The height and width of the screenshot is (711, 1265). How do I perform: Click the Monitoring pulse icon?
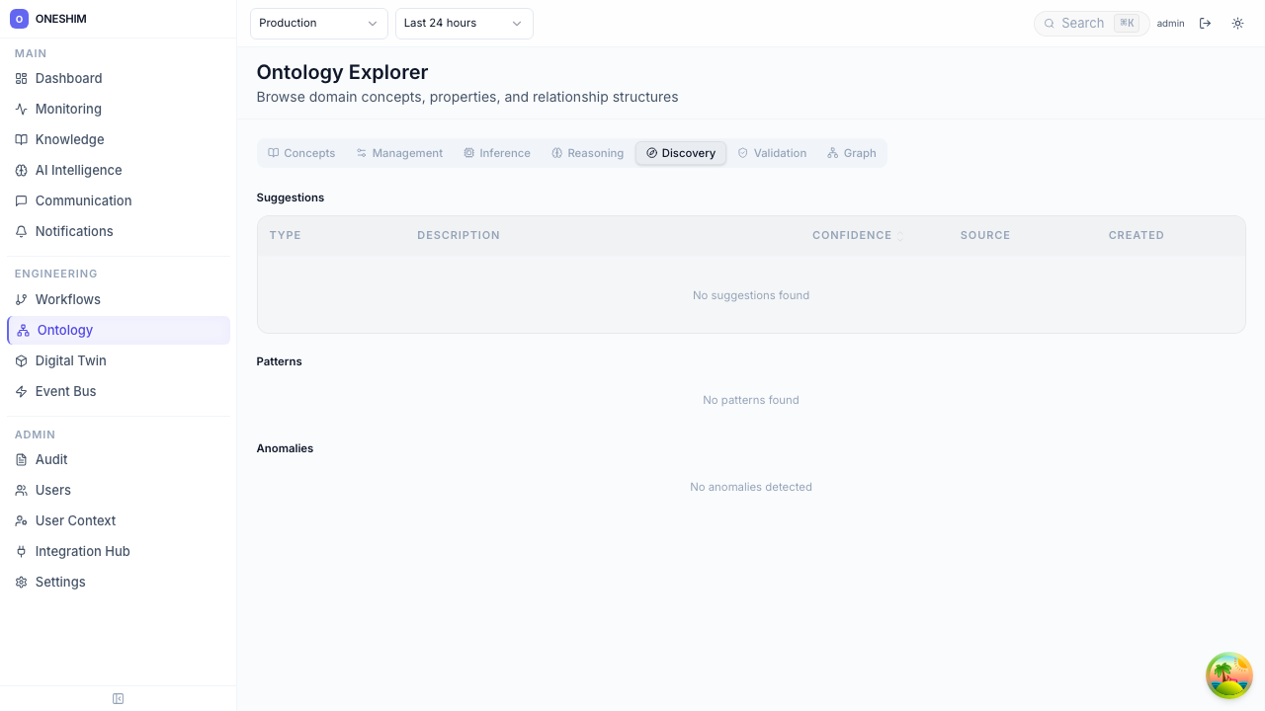pos(22,110)
